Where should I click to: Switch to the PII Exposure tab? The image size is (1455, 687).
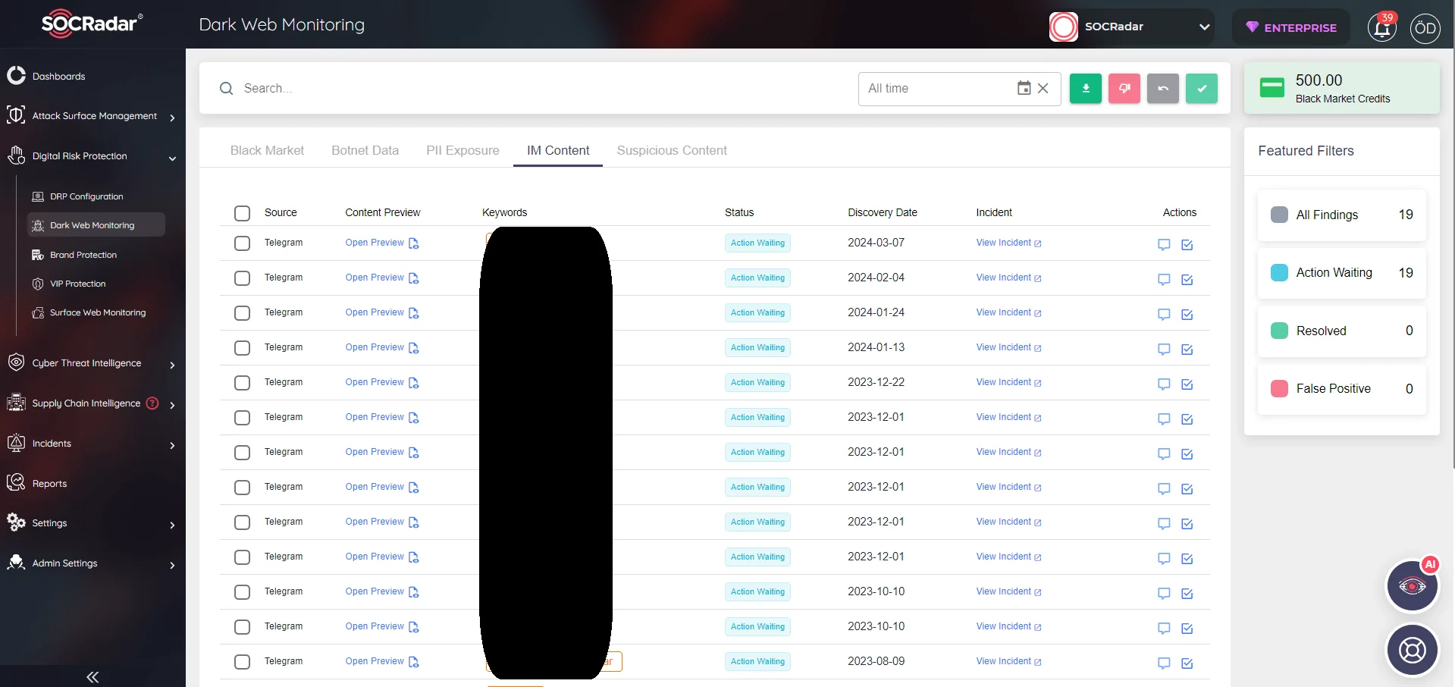(x=463, y=150)
